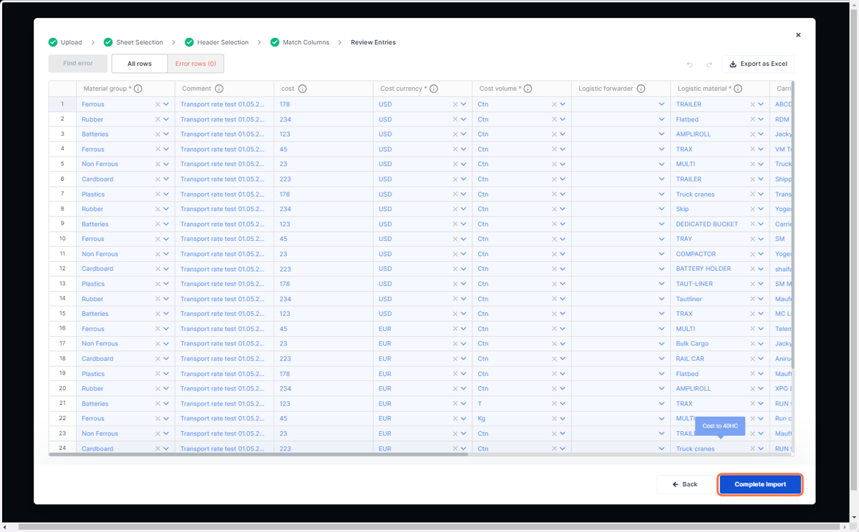
Task: Click Comment cell in row 5
Action: [x=224, y=164]
